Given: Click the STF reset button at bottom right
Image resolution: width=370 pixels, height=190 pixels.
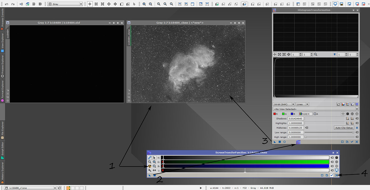Looking at the screenshot, I should click(x=337, y=175).
